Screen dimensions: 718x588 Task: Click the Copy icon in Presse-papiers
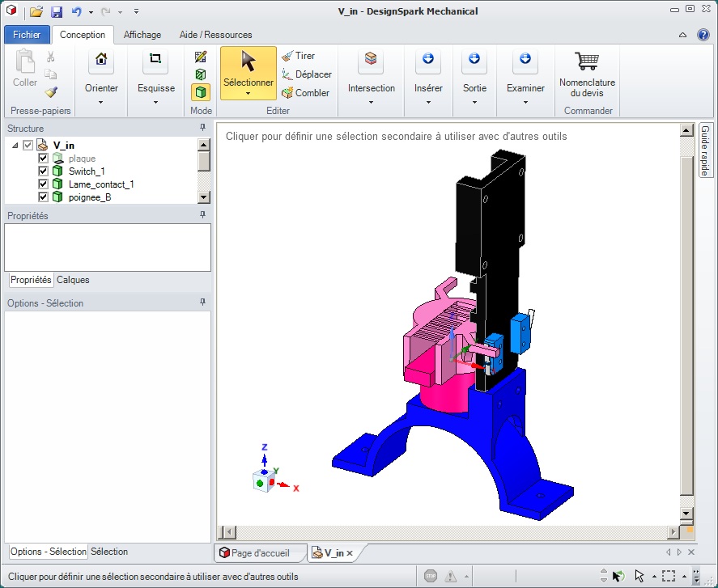point(50,74)
